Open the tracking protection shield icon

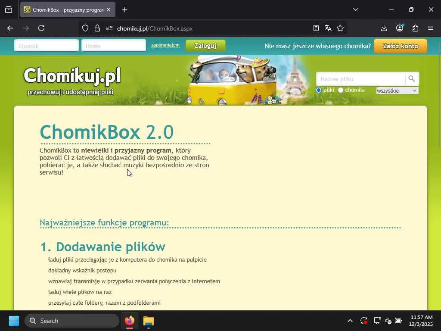(85, 28)
